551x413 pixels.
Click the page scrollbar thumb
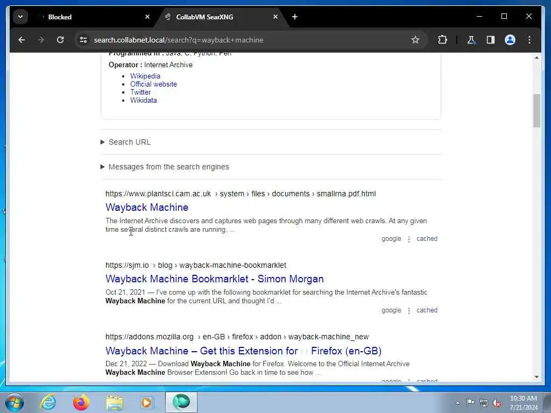536,111
